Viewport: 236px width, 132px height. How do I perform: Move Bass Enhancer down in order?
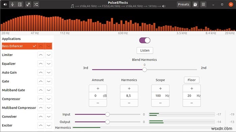pyautogui.click(x=49, y=46)
